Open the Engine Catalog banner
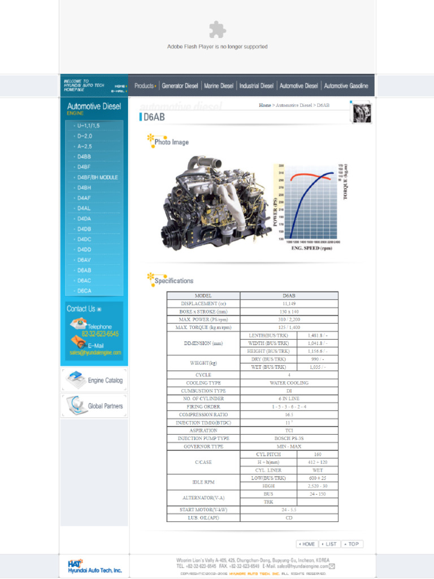 coord(94,380)
